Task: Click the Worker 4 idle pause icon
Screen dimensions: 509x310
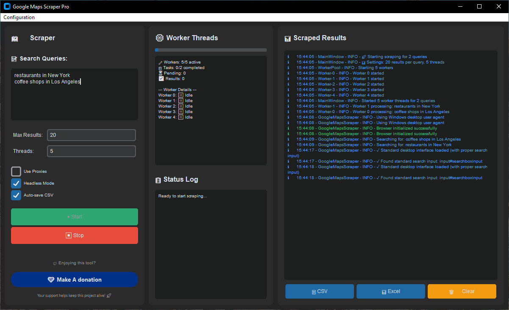Action: [x=181, y=117]
